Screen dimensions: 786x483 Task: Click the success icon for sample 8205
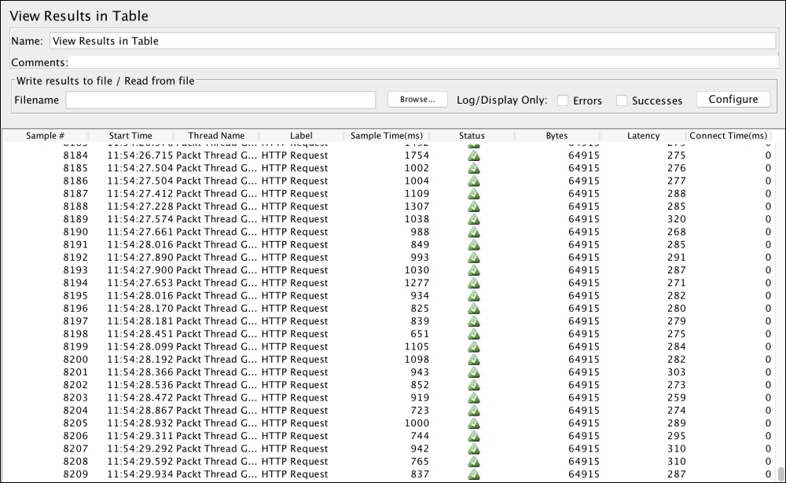(474, 423)
